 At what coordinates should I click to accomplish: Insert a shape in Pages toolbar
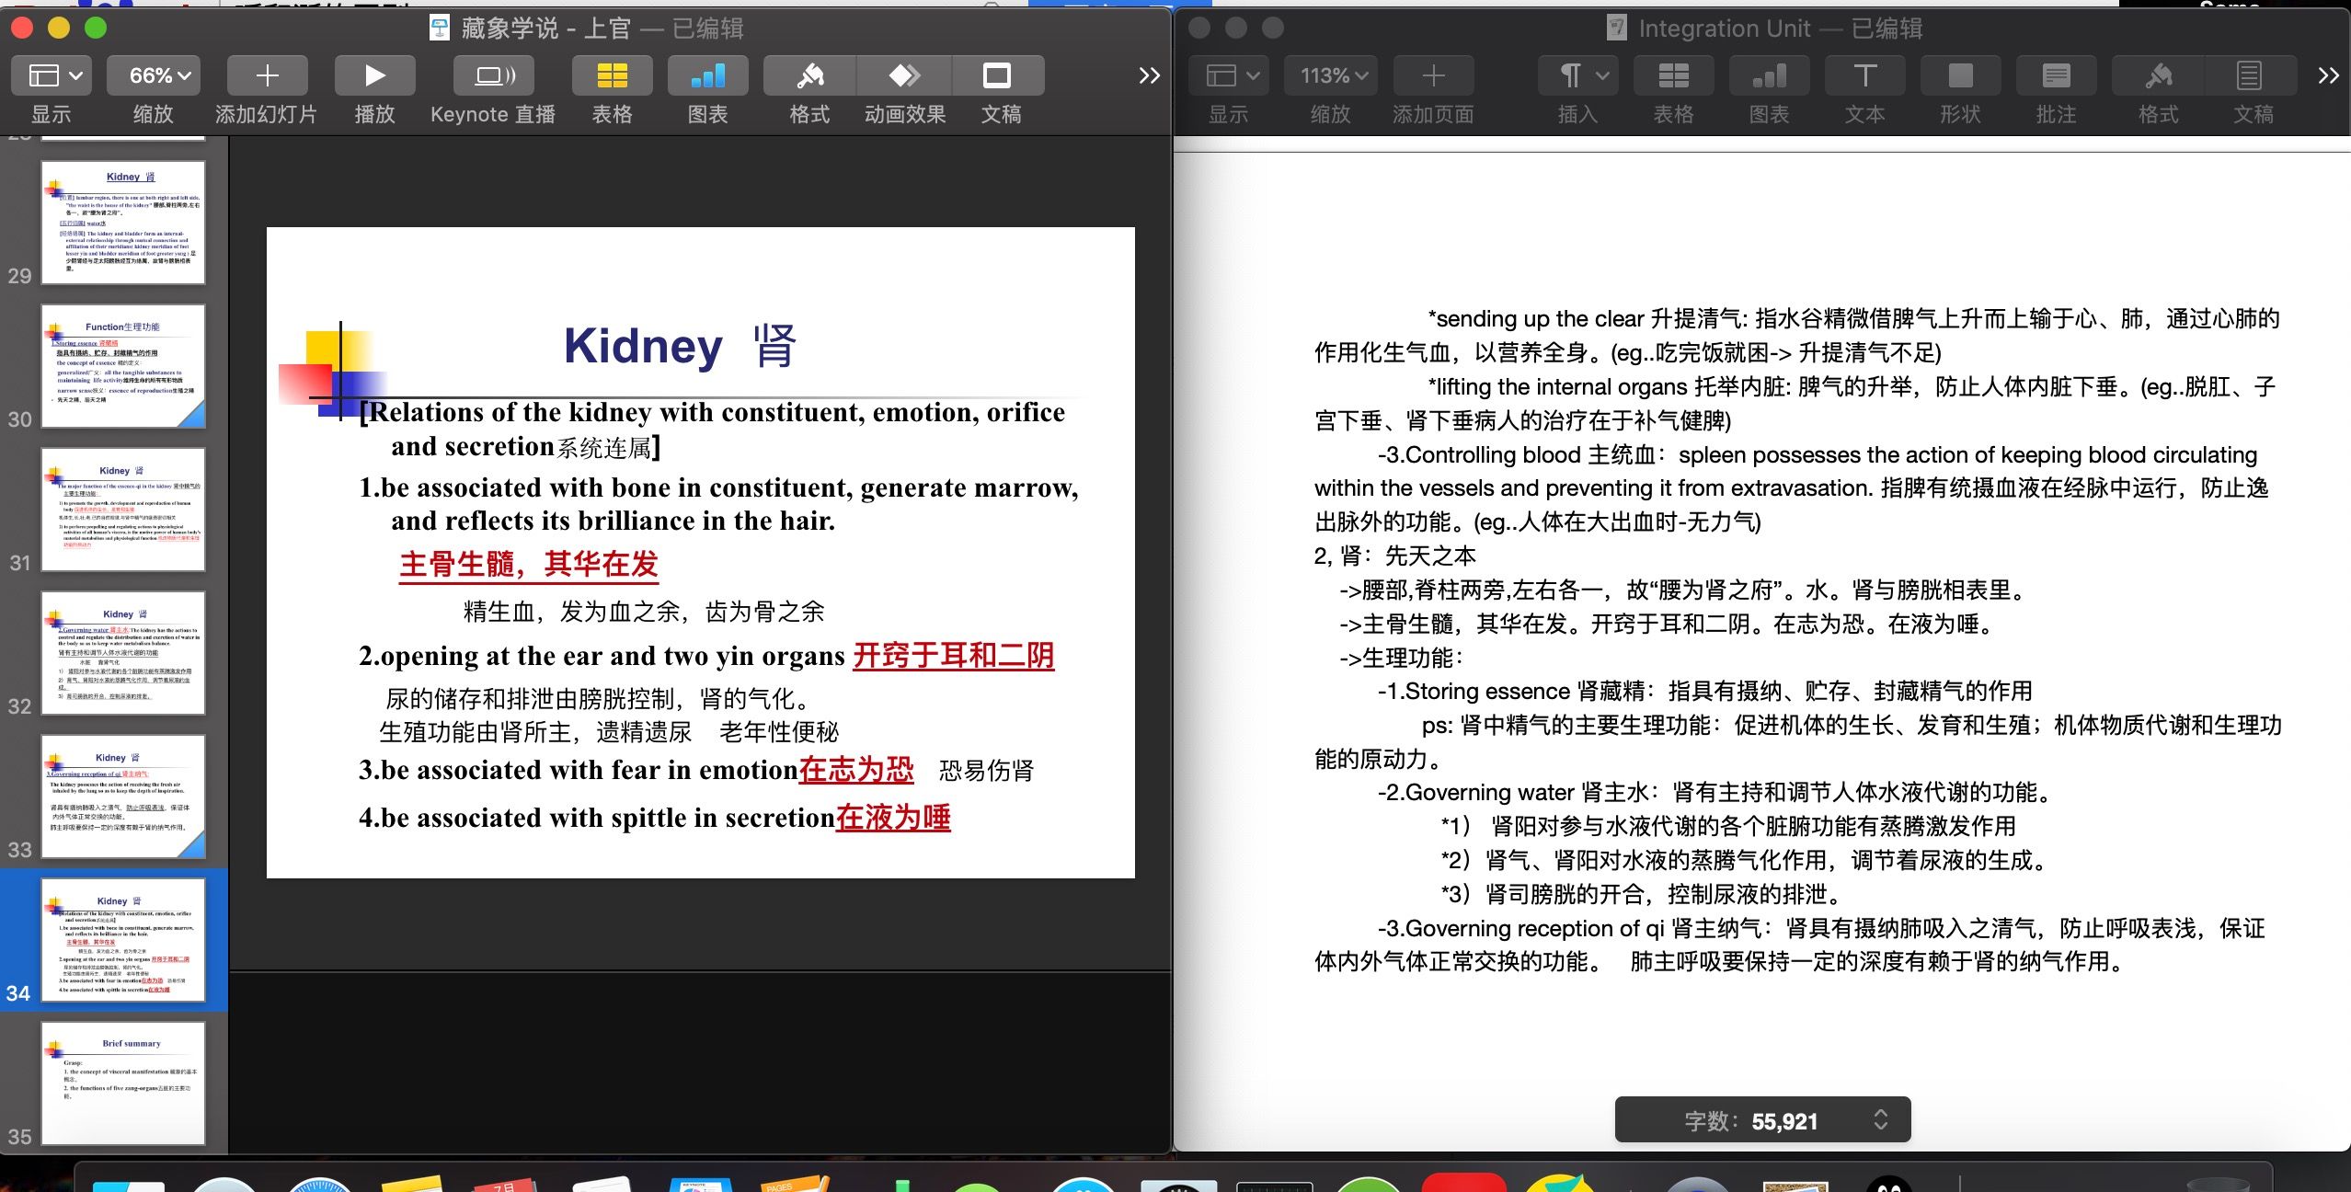click(1960, 75)
